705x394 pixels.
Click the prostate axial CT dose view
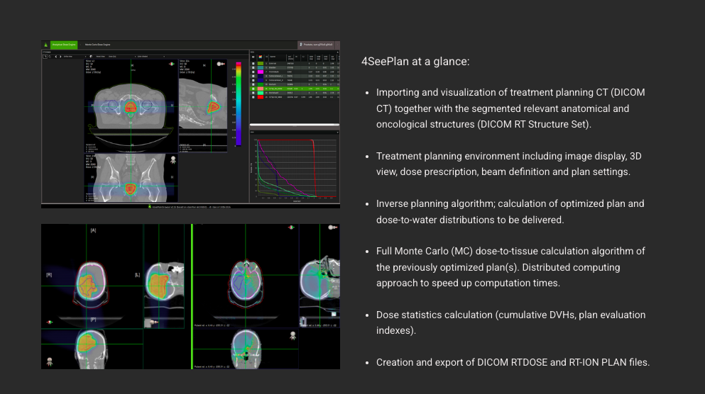(x=131, y=106)
